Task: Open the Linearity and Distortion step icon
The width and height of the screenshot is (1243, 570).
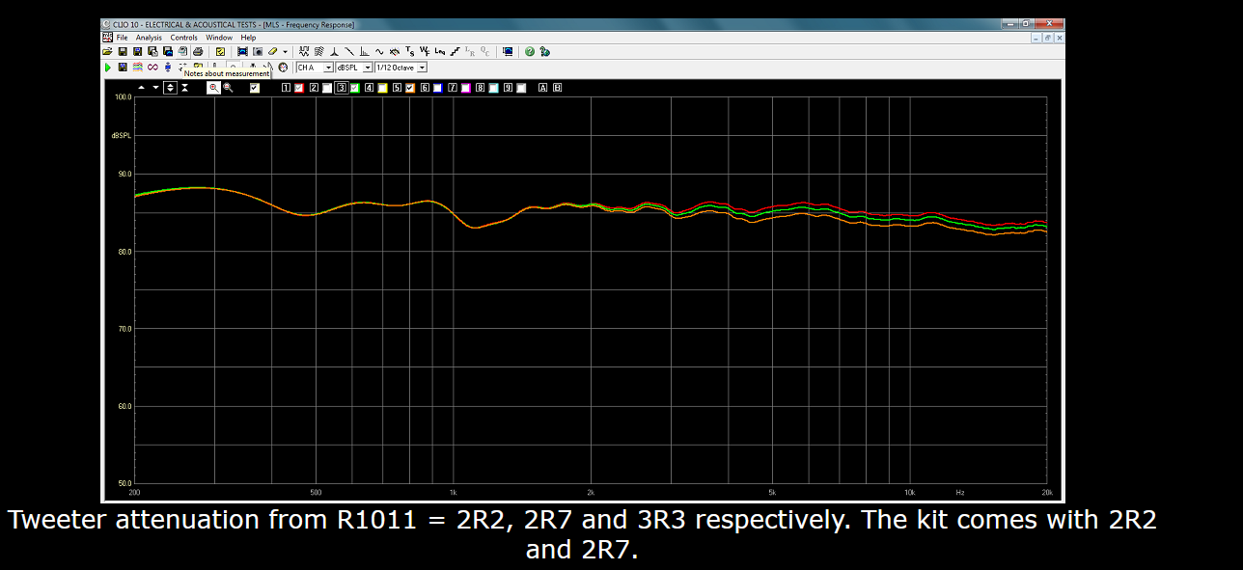Action: coord(455,51)
